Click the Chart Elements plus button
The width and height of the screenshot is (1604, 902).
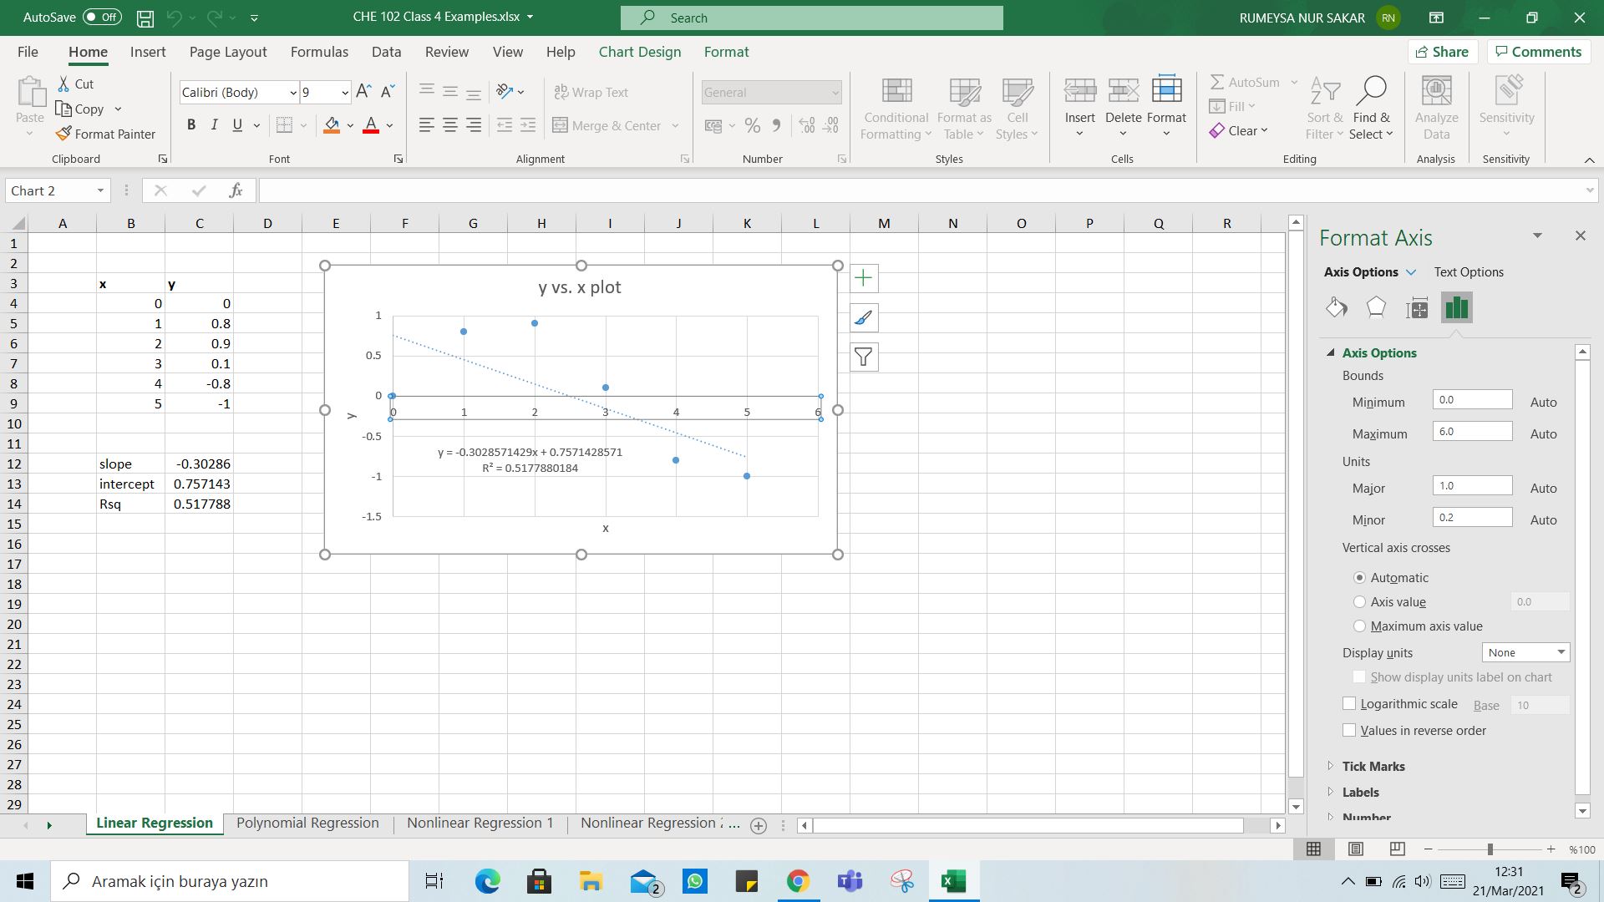pyautogui.click(x=864, y=278)
